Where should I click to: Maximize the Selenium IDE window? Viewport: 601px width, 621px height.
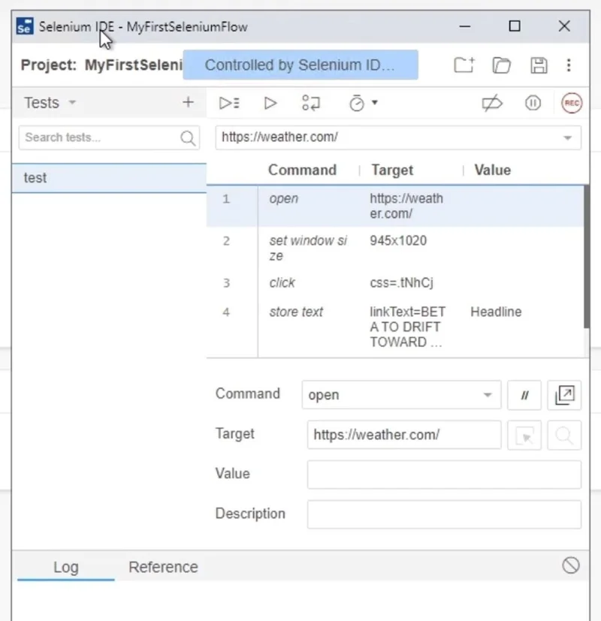tap(515, 26)
